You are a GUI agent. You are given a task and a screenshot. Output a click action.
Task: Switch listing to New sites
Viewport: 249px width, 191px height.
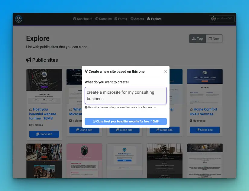(214, 39)
